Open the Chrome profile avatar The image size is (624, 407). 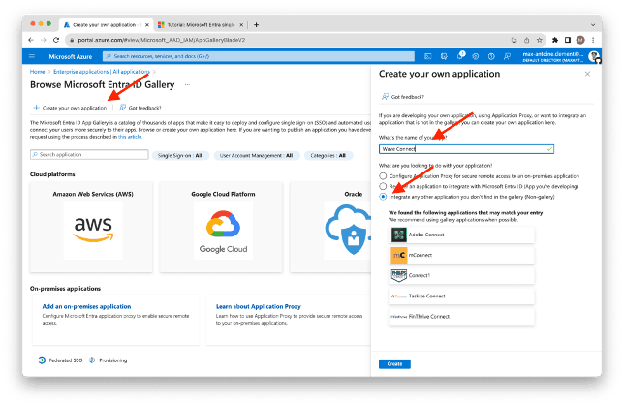(580, 40)
